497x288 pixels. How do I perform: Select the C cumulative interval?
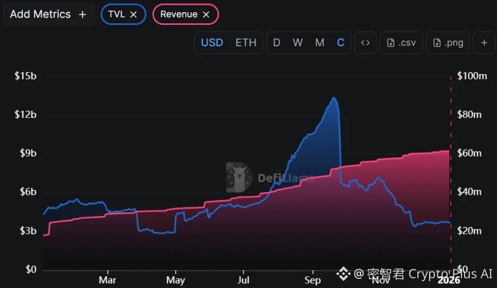[341, 43]
